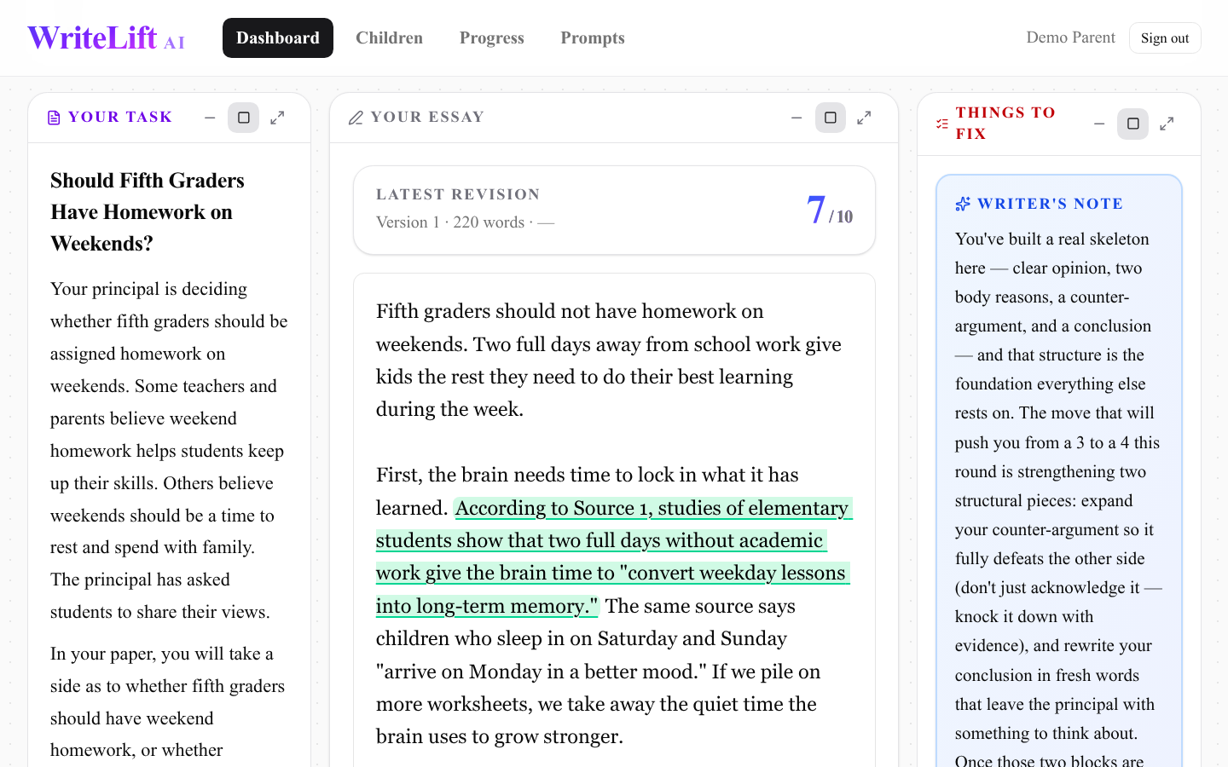The height and width of the screenshot is (767, 1228).
Task: Open the Dashboard tab
Action: pyautogui.click(x=278, y=38)
